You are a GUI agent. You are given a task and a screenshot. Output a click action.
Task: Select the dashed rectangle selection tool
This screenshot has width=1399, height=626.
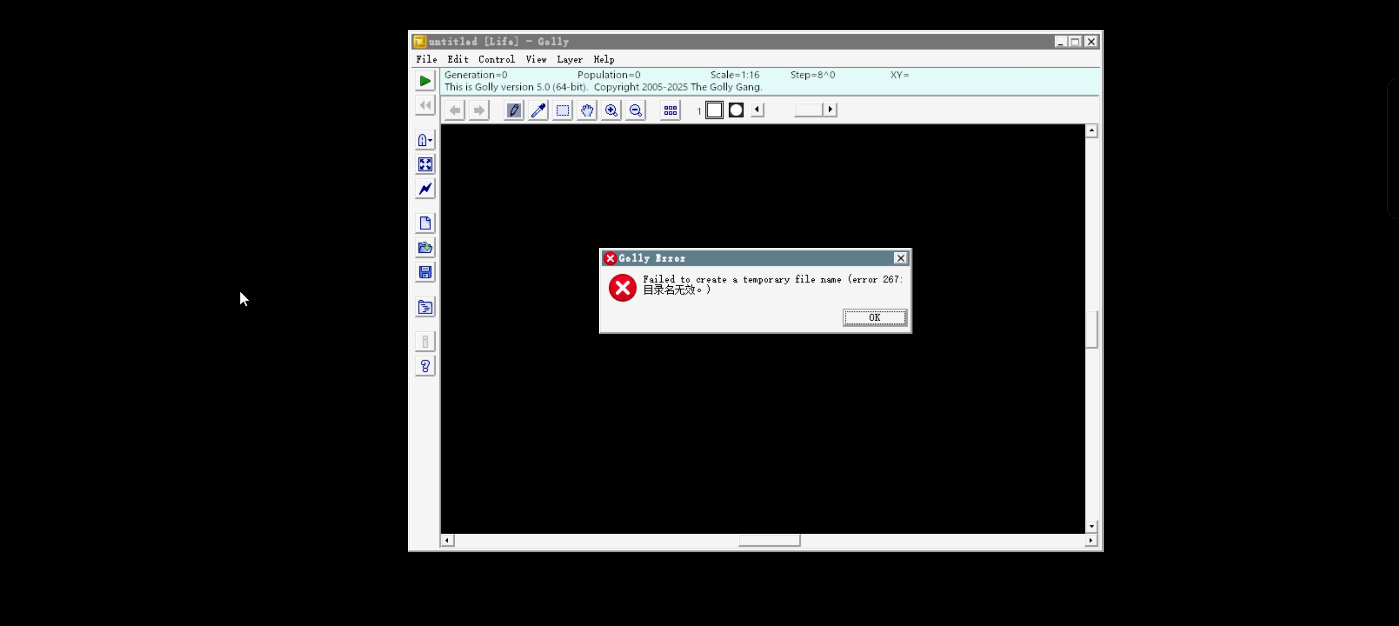[563, 111]
